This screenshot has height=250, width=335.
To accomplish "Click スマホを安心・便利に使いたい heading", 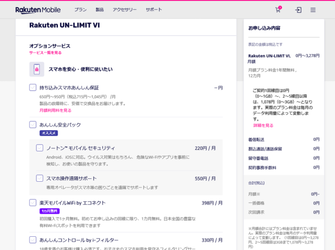I will pos(80,69).
